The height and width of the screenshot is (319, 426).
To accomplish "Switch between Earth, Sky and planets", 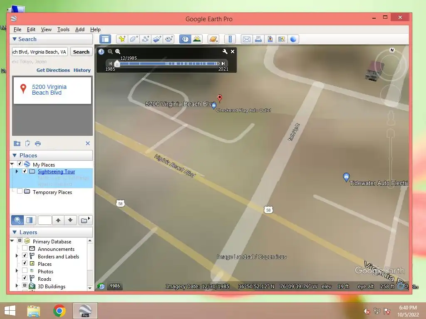I will click(213, 39).
